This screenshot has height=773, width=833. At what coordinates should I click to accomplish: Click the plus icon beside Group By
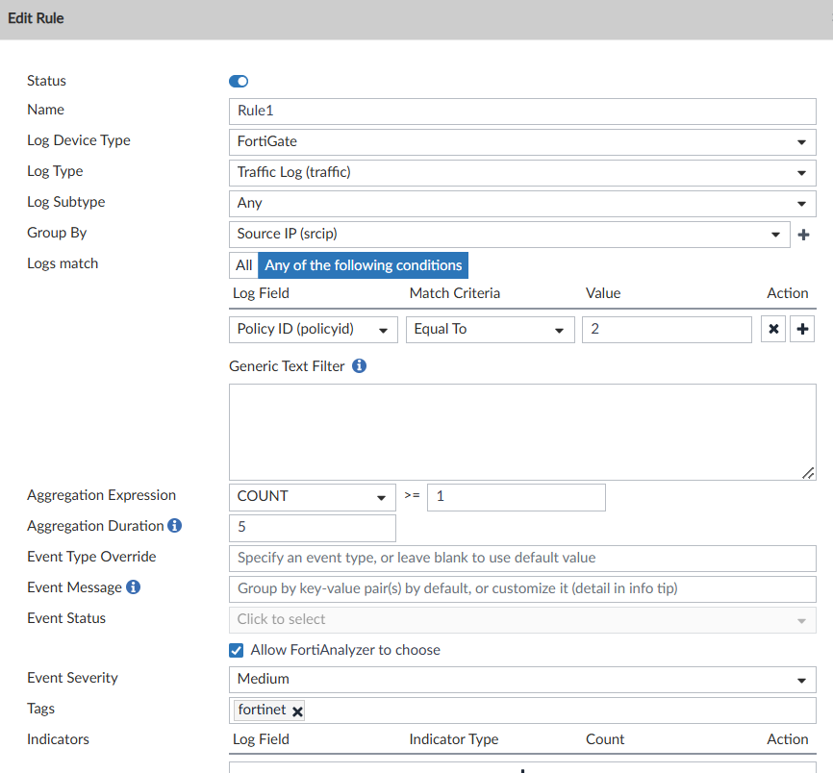(803, 235)
